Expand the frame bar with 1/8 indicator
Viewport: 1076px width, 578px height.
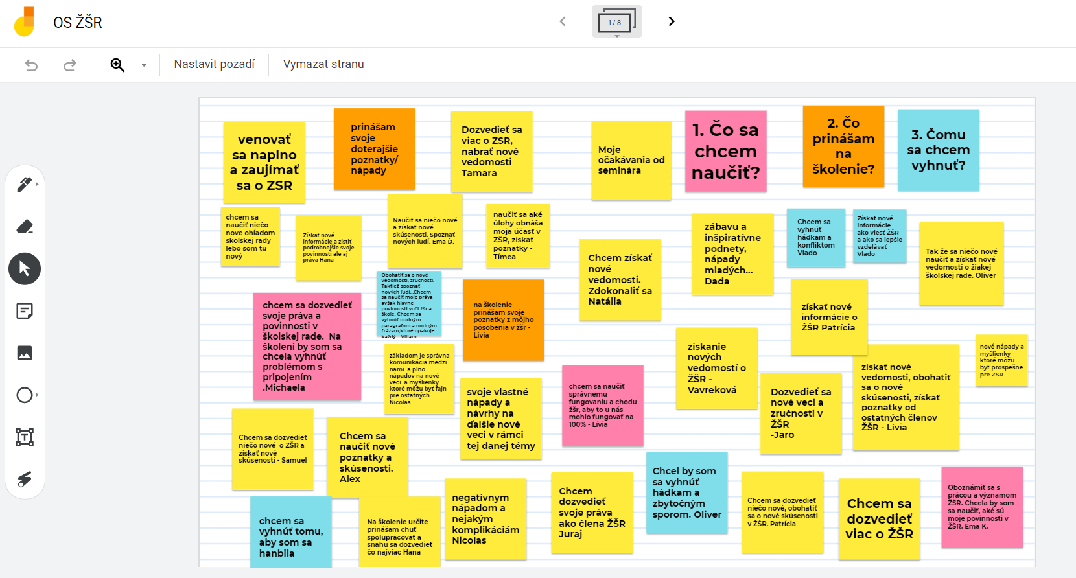[616, 22]
